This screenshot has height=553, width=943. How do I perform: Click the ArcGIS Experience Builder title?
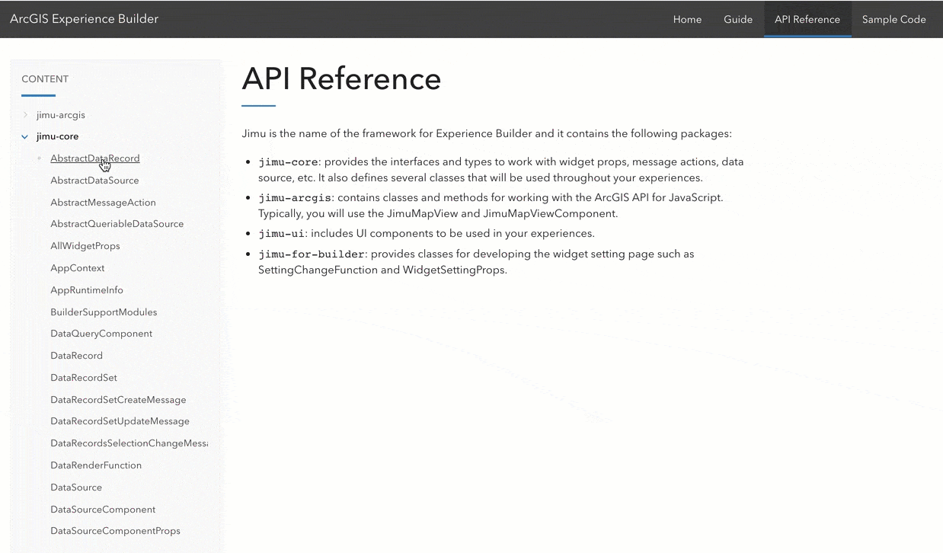click(x=84, y=18)
